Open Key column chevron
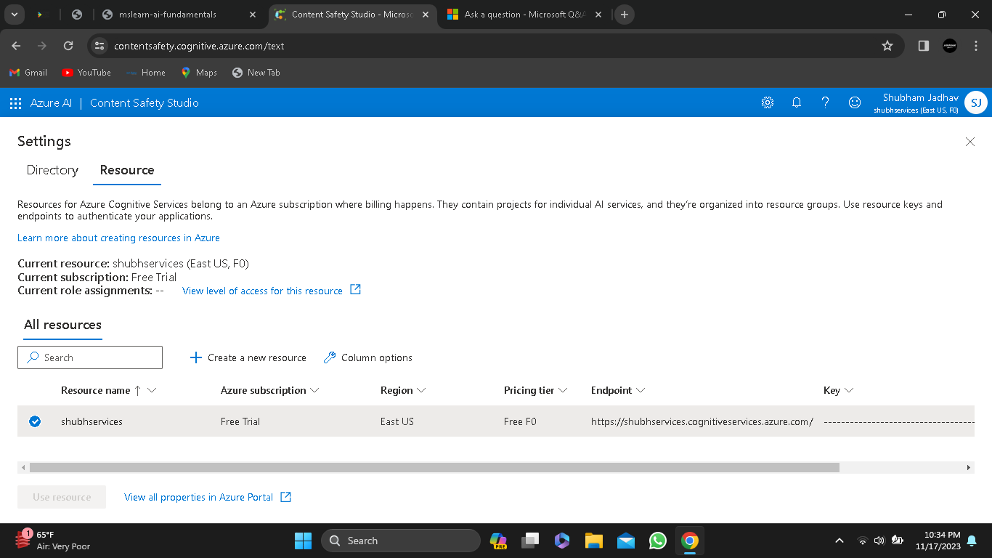Viewport: 992px width, 558px height. coord(849,390)
